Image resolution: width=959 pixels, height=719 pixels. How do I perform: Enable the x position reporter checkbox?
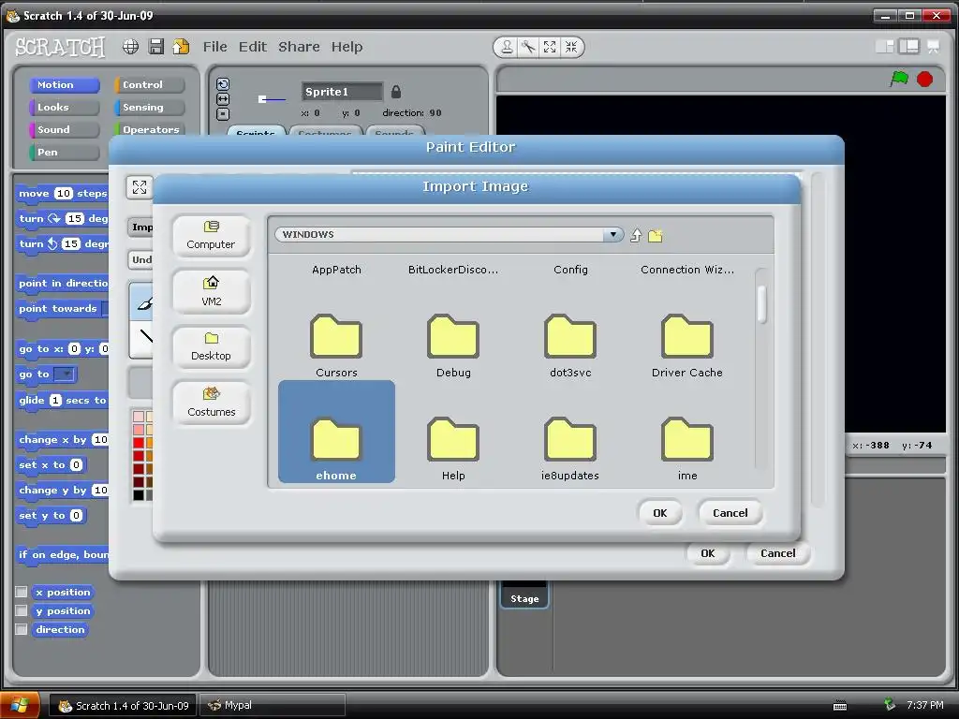tap(21, 592)
